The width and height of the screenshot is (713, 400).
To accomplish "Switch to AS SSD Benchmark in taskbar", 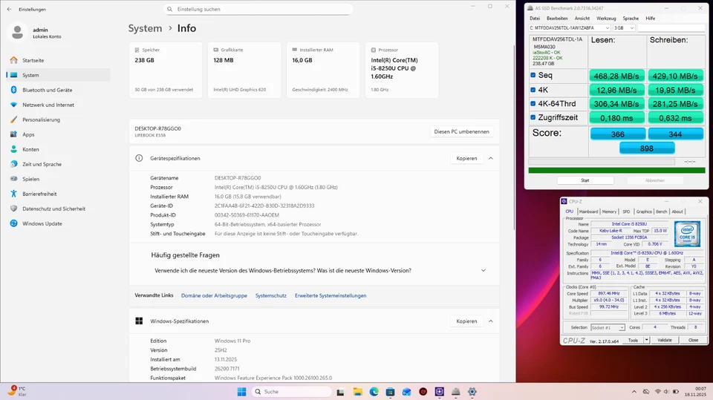I will coord(455,392).
